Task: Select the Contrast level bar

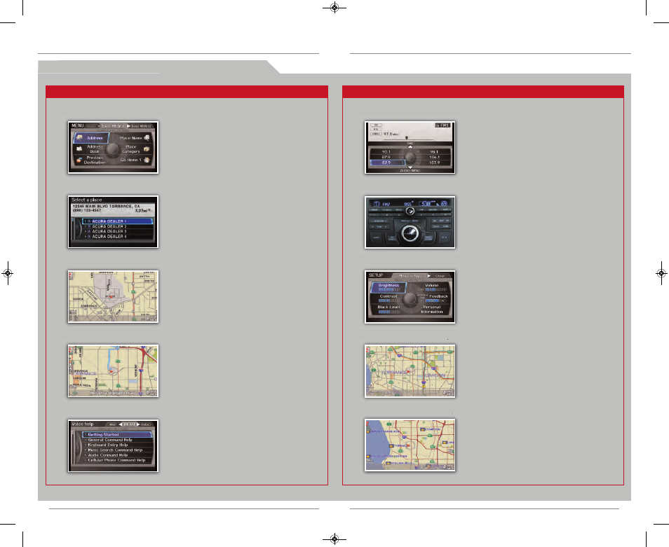Action: tap(388, 300)
